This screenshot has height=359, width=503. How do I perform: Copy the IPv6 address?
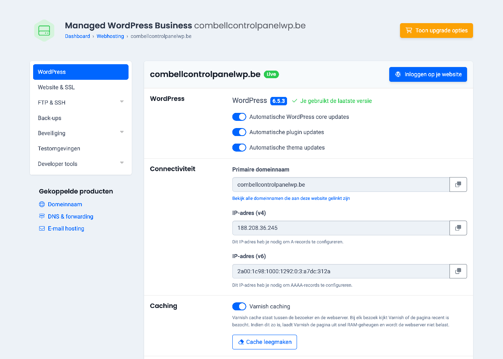(x=458, y=271)
